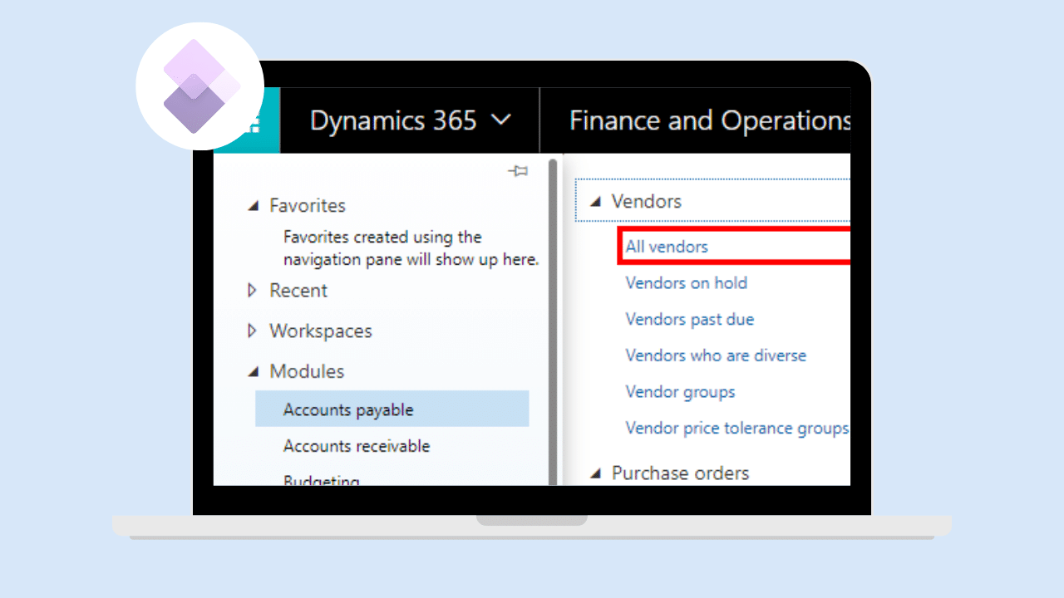Open Vendors who are diverse link
Viewport: 1064px width, 598px height.
tap(716, 355)
